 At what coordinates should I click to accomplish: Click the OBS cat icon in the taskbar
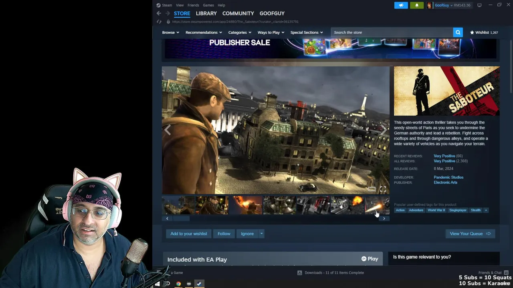pos(189,284)
